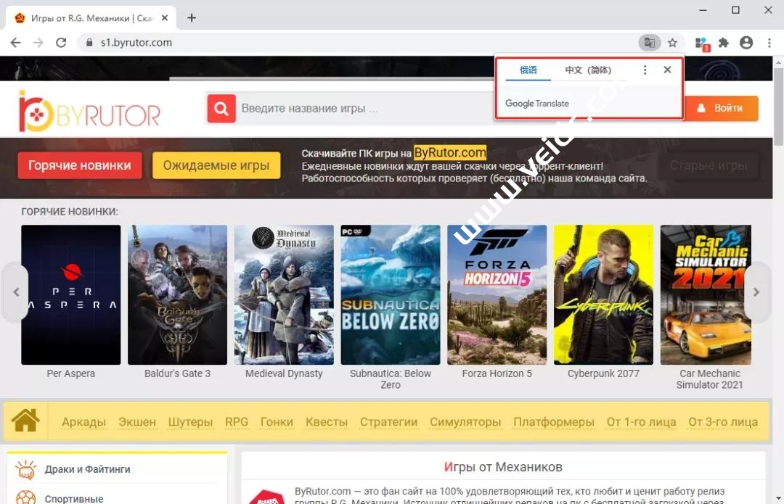Open the Стратегии category
The width and height of the screenshot is (784, 504).
(388, 422)
